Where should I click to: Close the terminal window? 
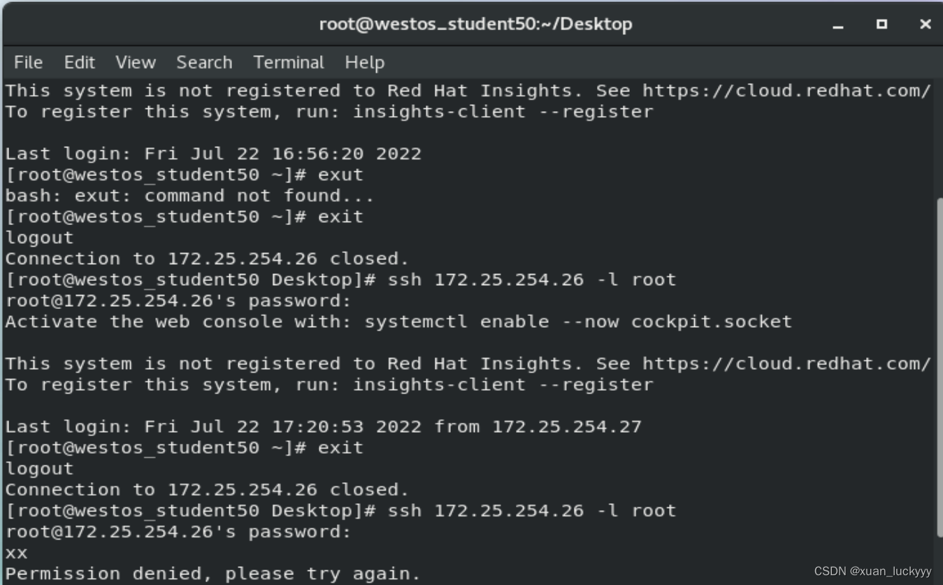[925, 24]
